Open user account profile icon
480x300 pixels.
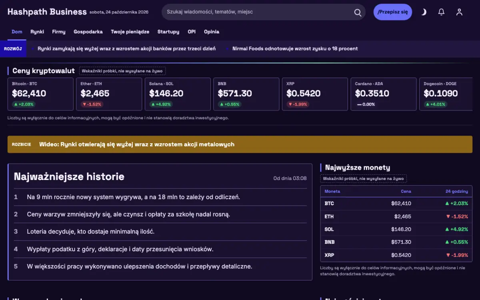(459, 12)
